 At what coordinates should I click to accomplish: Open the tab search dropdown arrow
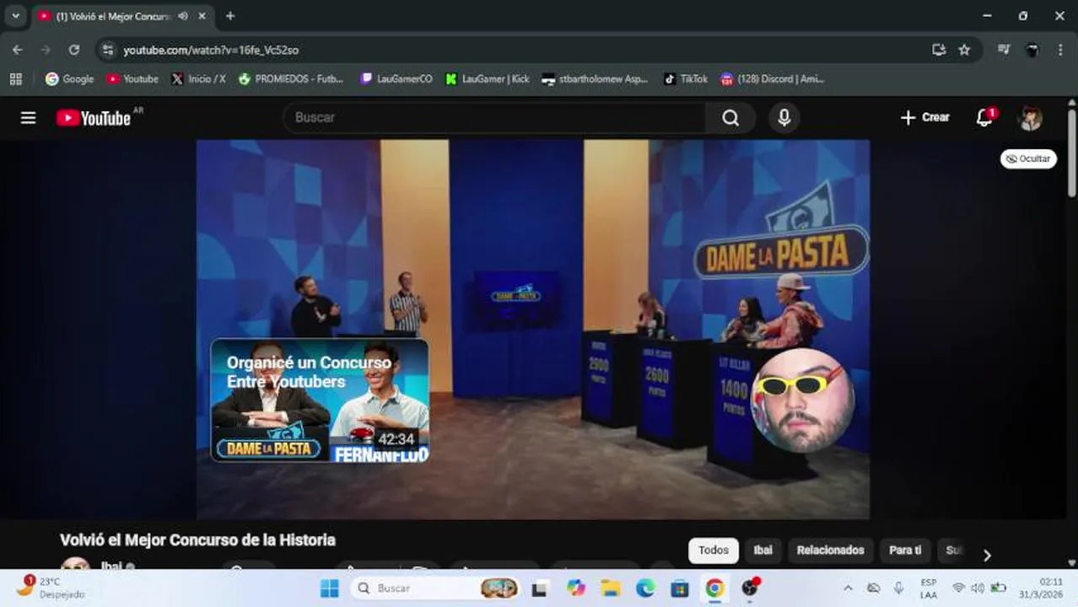coord(15,16)
